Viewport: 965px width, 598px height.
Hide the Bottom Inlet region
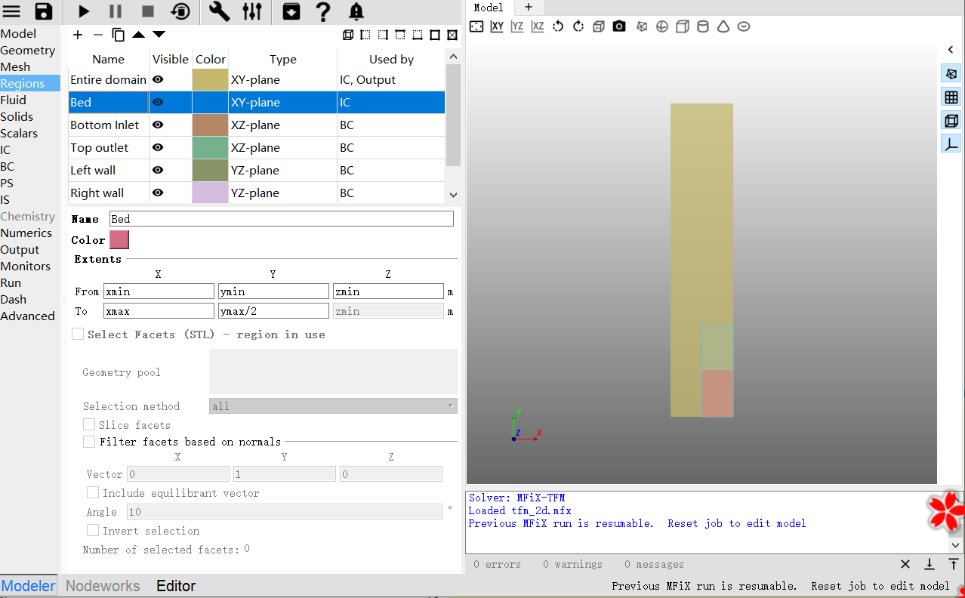[x=158, y=125]
